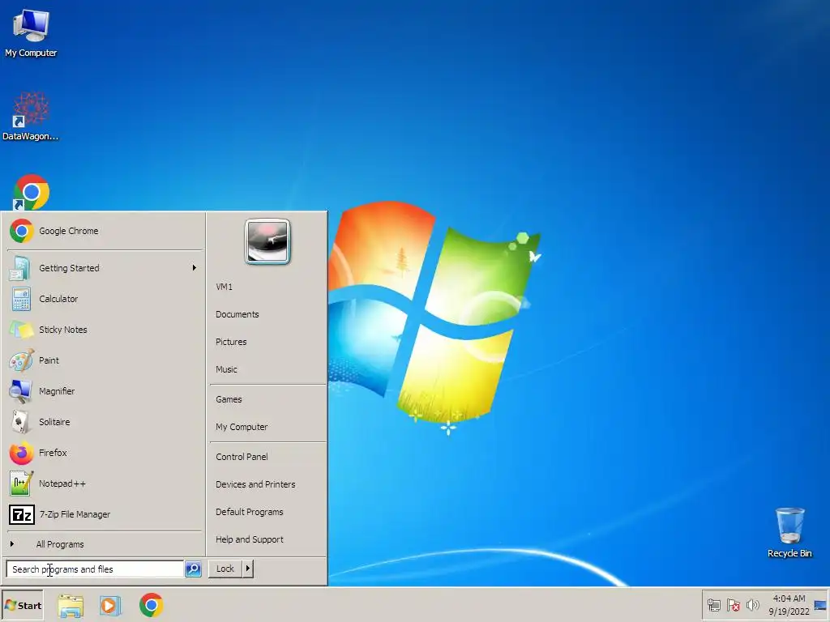Click the Lock button
Viewport: 830px width, 622px height.
tap(225, 569)
